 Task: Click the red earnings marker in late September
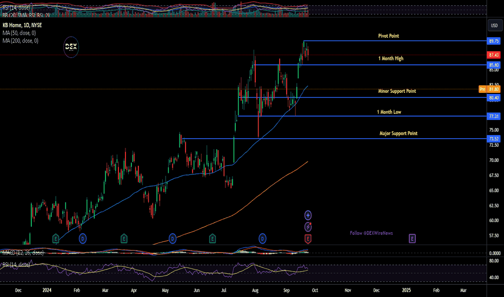(308, 239)
